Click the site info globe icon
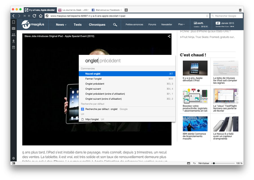 [x=47, y=16]
